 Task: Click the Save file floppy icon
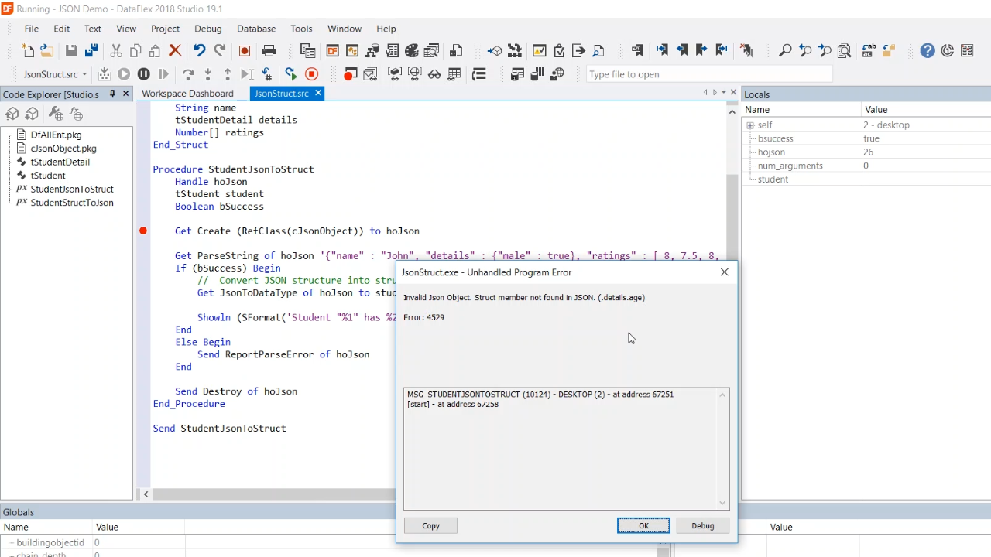pos(71,51)
